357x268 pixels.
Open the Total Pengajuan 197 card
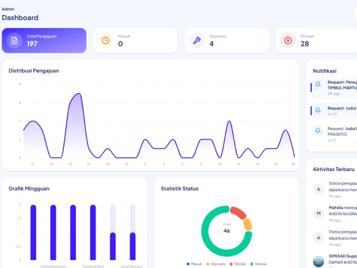pos(44,41)
